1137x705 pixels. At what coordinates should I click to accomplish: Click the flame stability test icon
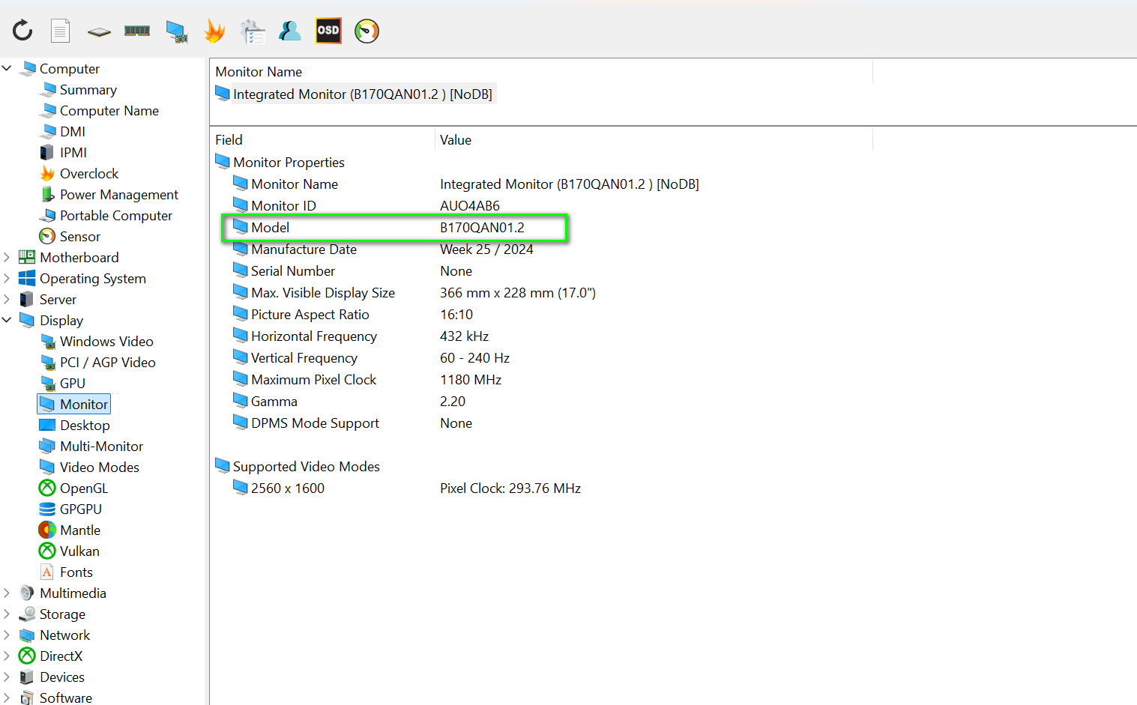point(214,31)
